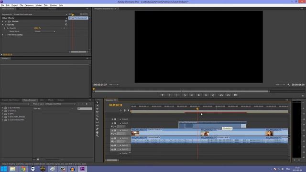Open Files of type dropdown
306x172 pixels.
(60, 104)
